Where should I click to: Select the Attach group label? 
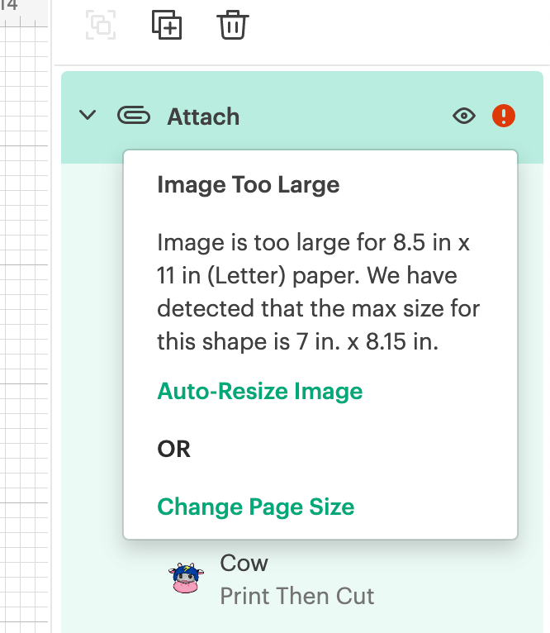[x=203, y=117]
